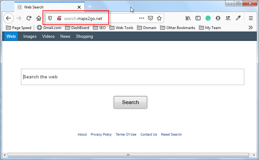The height and width of the screenshot is (160, 259).
Task: Open Firefox account icon
Action: tap(218, 18)
